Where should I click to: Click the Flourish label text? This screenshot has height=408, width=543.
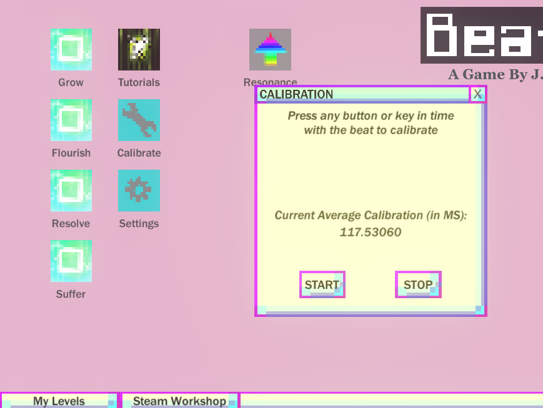click(x=71, y=153)
